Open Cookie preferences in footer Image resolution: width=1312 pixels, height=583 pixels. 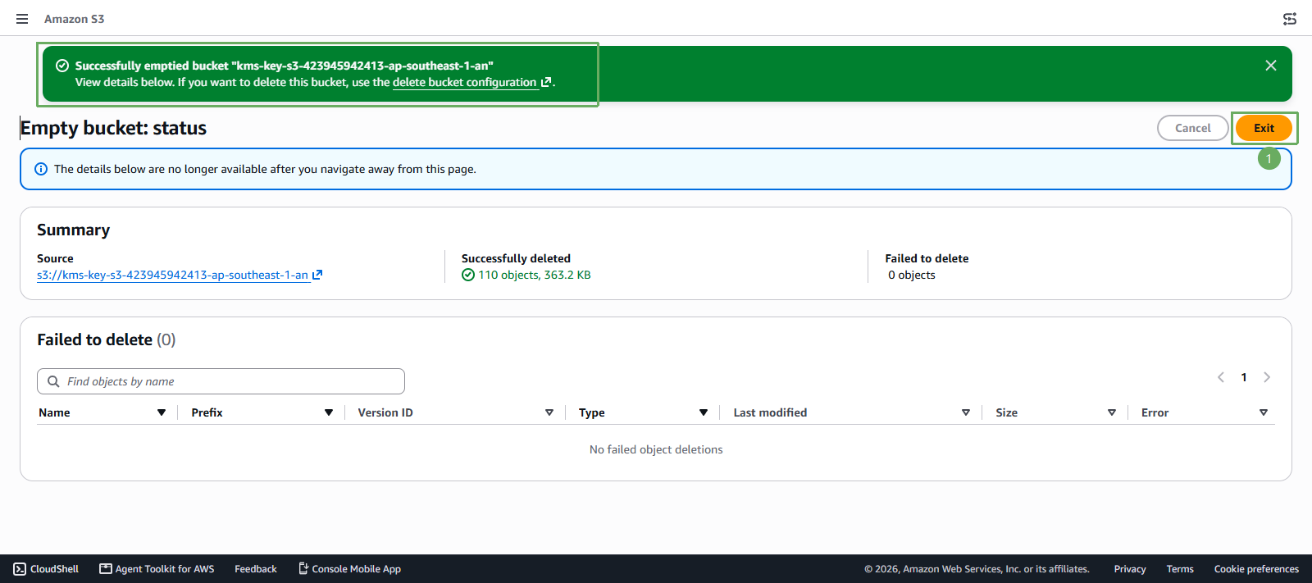pyautogui.click(x=1256, y=569)
